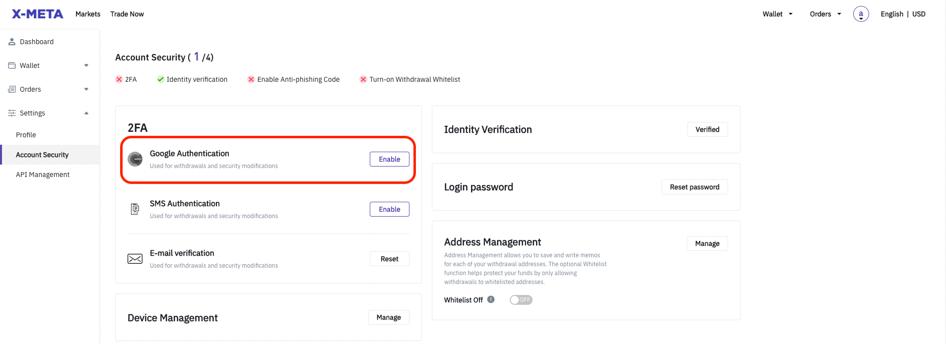Open the Wallet dropdown in the top bar
Image resolution: width=946 pixels, height=344 pixels.
777,14
